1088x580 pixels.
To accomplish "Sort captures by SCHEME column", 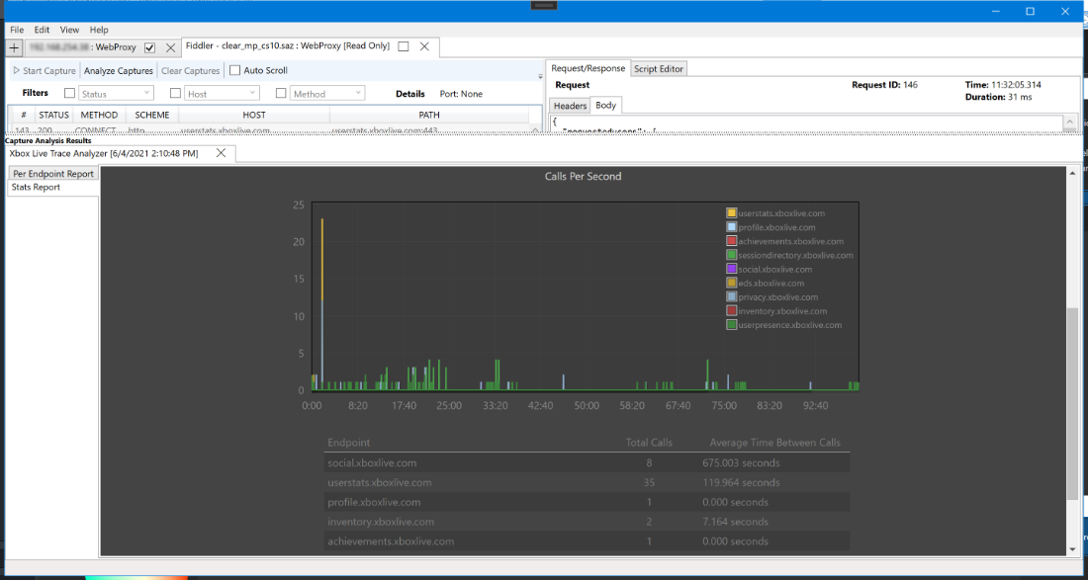I will (152, 115).
